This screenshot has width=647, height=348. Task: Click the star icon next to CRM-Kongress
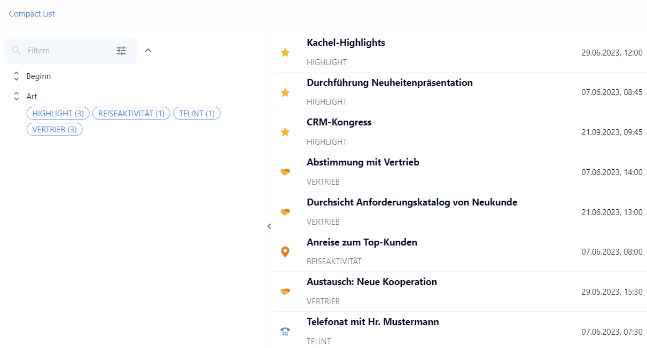pyautogui.click(x=285, y=132)
